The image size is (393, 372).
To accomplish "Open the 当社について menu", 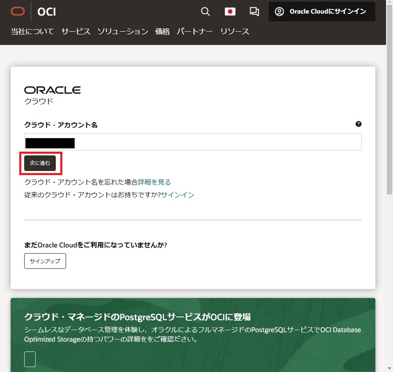I will [32, 31].
